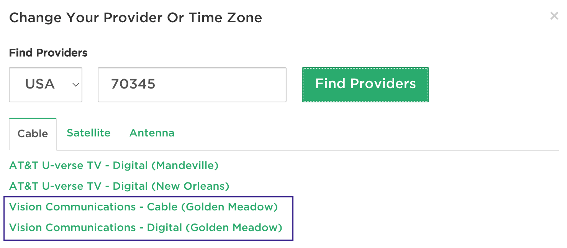Select AT&T U-verse TV Digital Mandeville
This screenshot has width=567, height=248.
click(x=114, y=166)
